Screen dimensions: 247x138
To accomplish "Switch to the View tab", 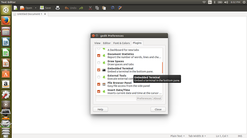I will (97, 43).
